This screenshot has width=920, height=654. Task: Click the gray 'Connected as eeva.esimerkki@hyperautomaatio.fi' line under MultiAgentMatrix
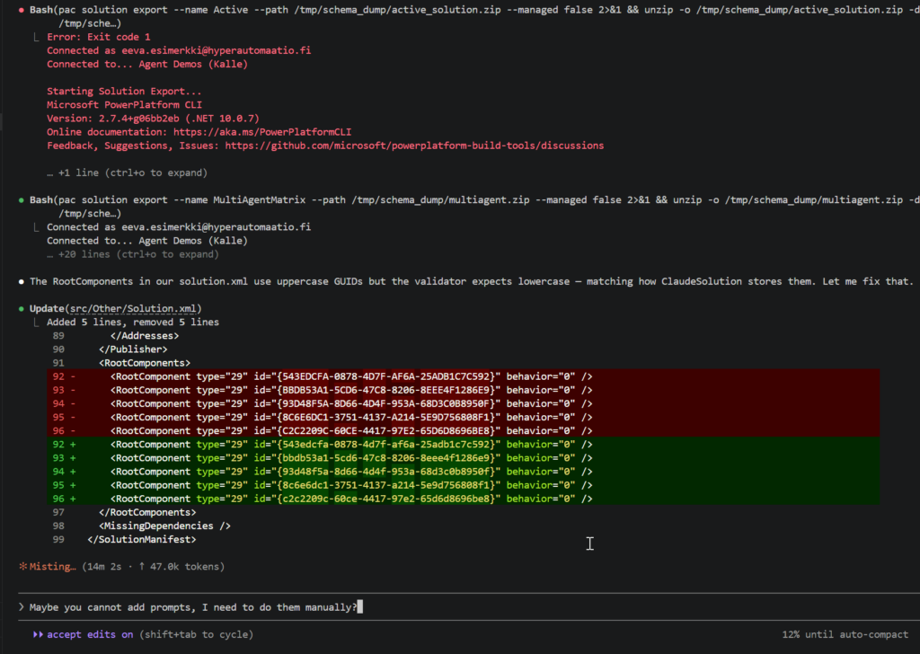point(179,227)
